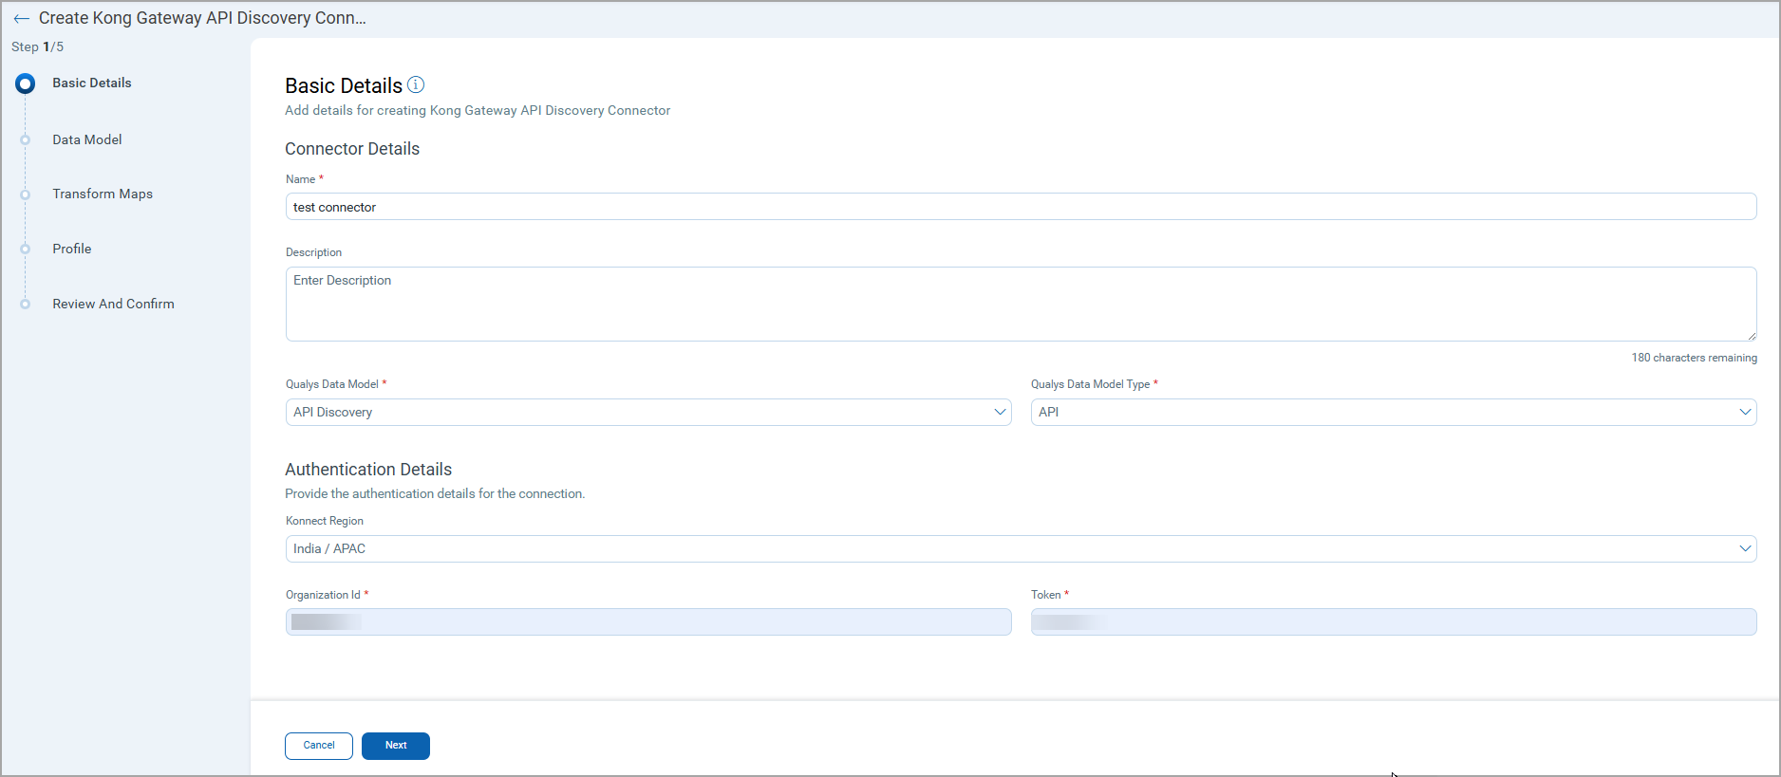Open the Profile step
1781x777 pixels.
[x=72, y=250]
